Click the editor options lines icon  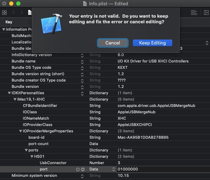point(194,13)
